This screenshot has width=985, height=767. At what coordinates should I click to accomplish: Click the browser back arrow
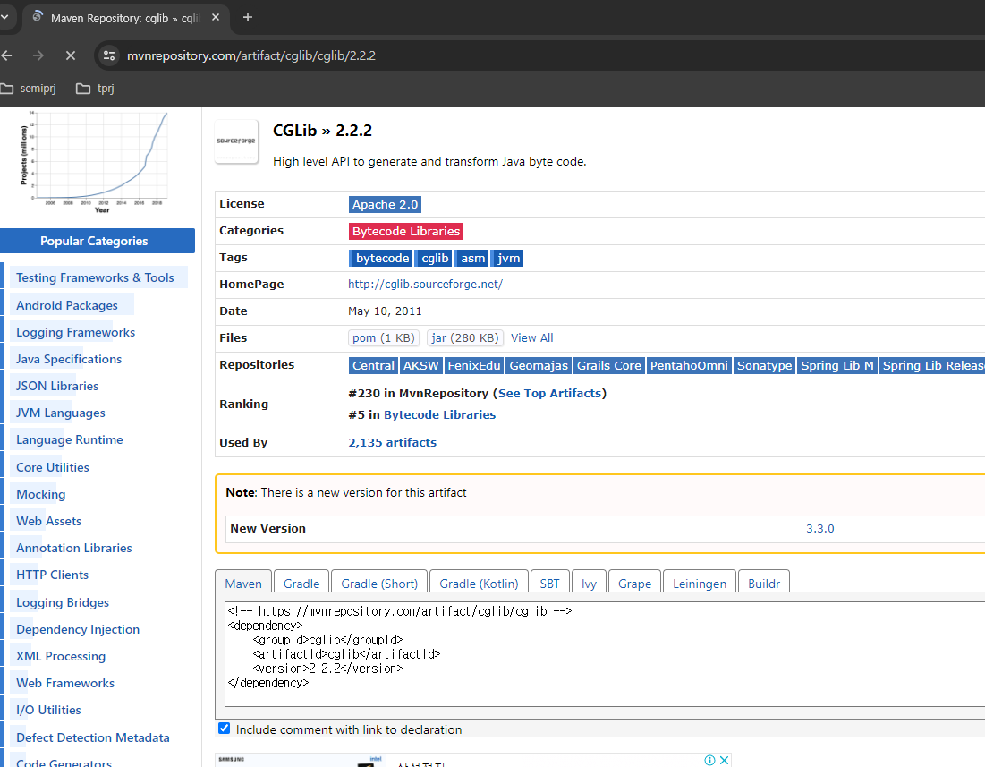click(x=7, y=55)
